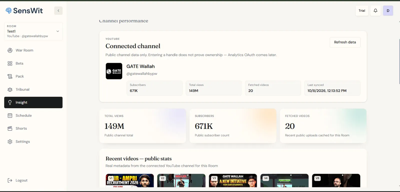Click 'Recent public uploads cached for this Room'
The height and width of the screenshot is (192, 400).
(x=317, y=135)
